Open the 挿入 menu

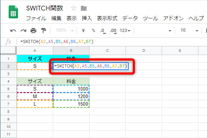click(x=87, y=18)
